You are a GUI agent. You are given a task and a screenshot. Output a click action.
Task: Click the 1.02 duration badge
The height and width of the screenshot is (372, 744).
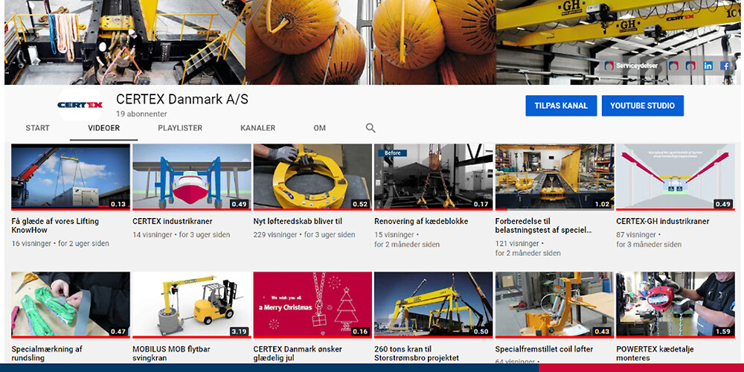point(602,204)
